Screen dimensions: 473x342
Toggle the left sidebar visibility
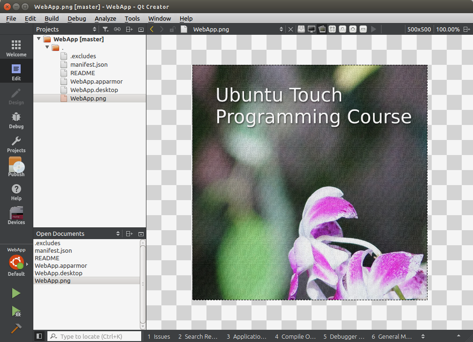39,336
